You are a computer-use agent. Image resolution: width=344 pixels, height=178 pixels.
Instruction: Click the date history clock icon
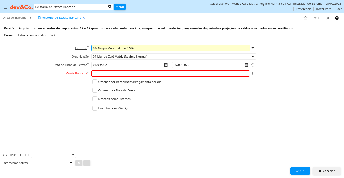(x=253, y=65)
